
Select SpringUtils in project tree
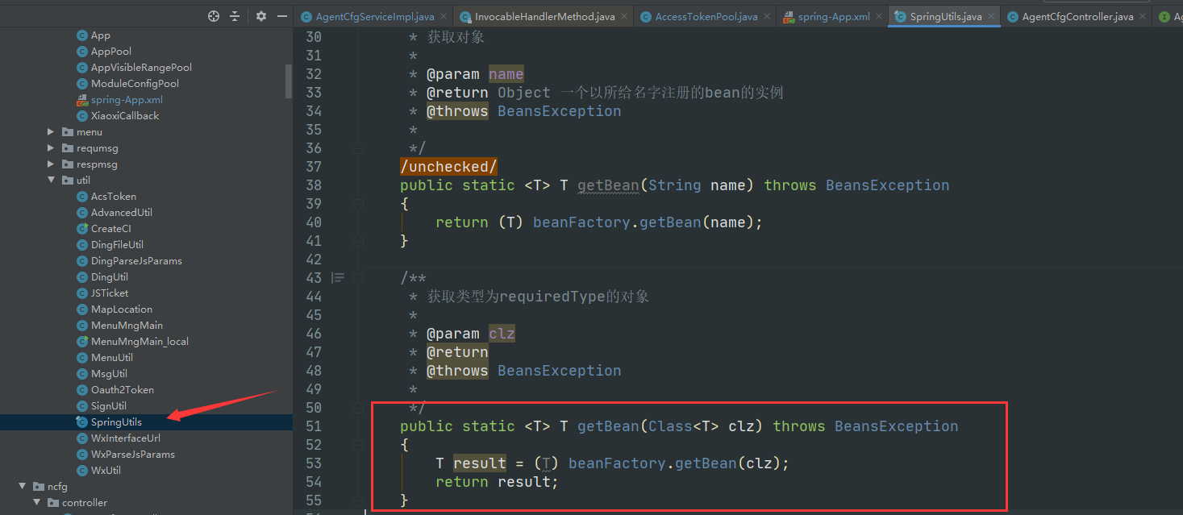(x=116, y=422)
